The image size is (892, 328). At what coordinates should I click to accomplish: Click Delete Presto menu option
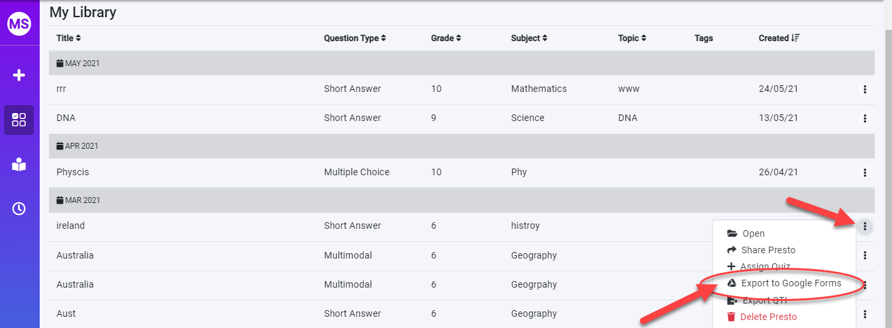coord(768,317)
